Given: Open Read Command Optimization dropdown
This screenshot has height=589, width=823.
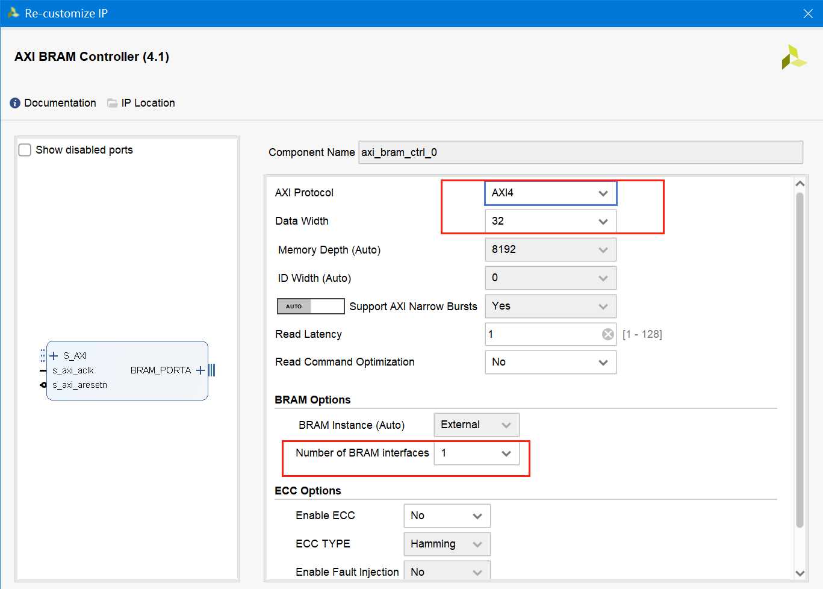Looking at the screenshot, I should tap(551, 362).
